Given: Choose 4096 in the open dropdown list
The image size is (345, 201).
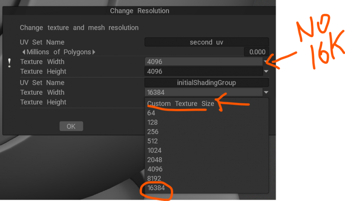Looking at the screenshot, I should [x=155, y=170].
